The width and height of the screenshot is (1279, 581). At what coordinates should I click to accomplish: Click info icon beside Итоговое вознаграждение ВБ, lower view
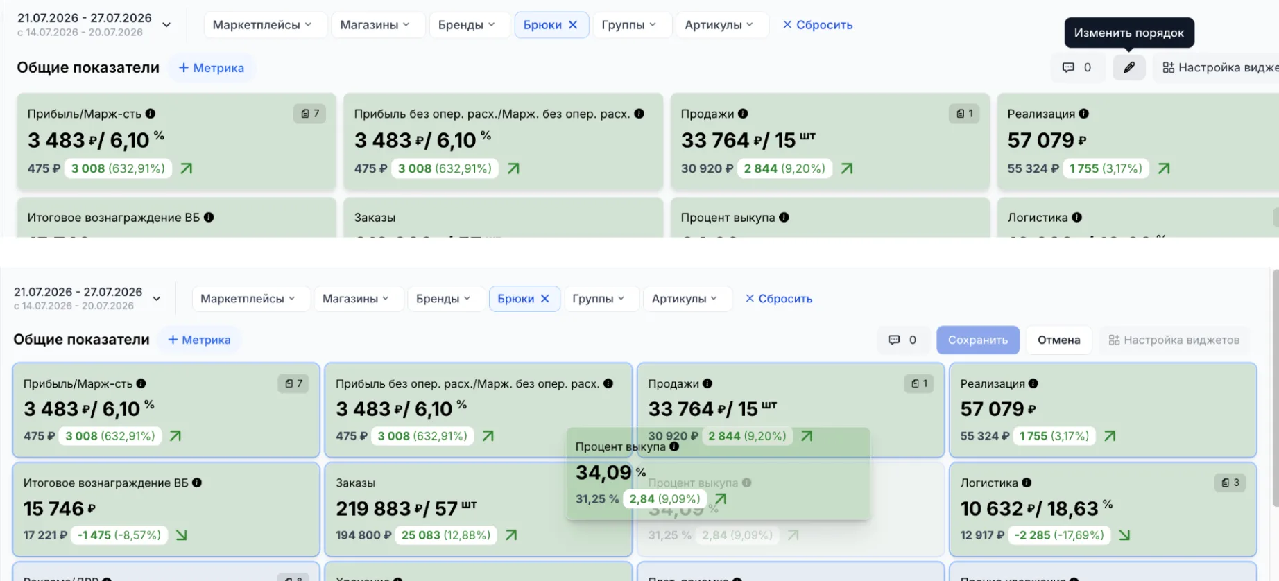pyautogui.click(x=197, y=483)
